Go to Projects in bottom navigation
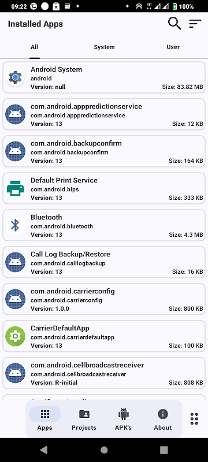 pos(84,420)
